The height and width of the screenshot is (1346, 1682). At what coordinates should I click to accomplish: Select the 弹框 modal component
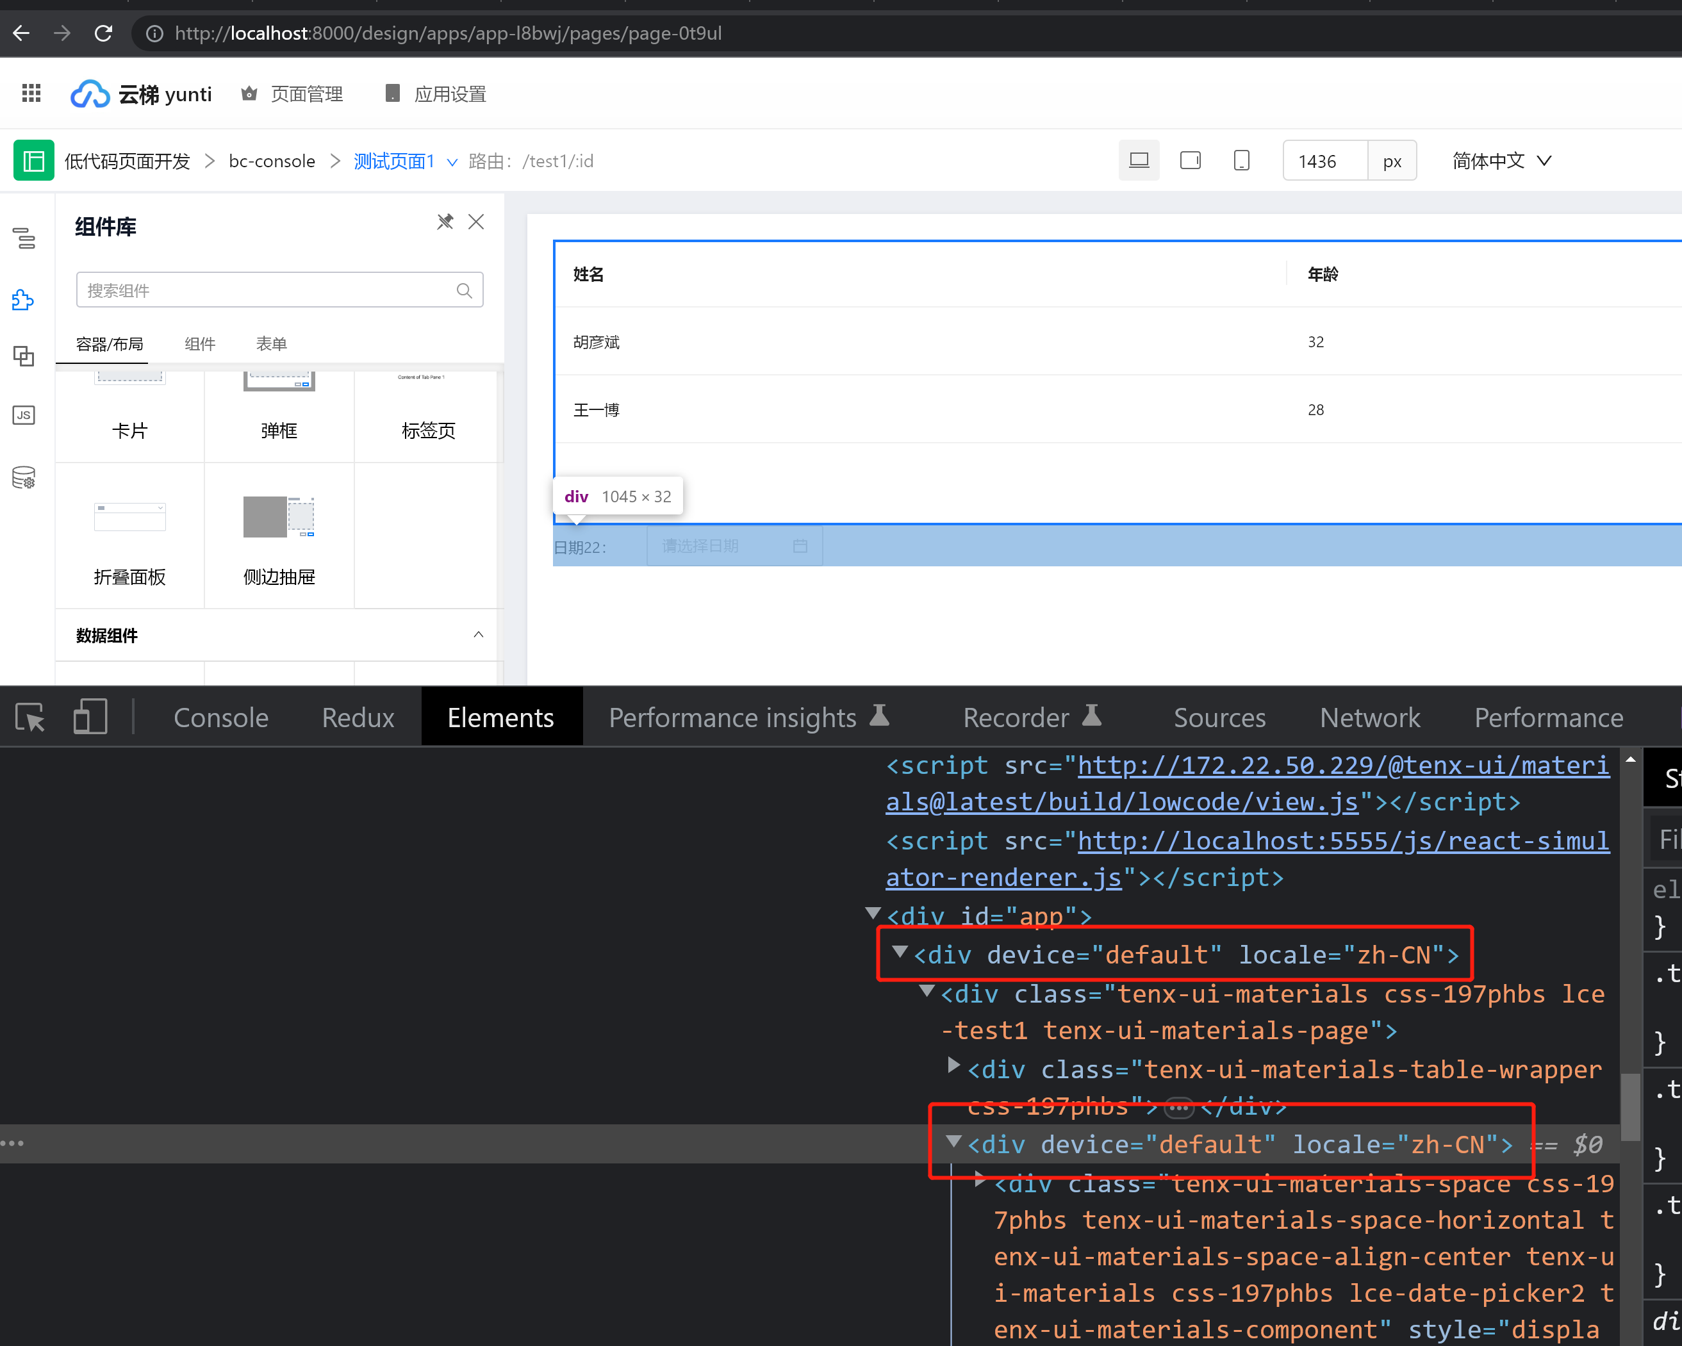pos(279,417)
